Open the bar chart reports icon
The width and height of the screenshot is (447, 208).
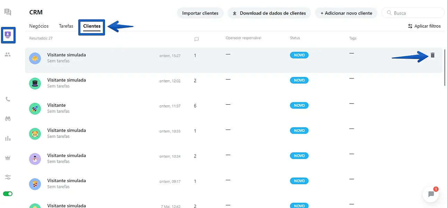click(x=8, y=138)
